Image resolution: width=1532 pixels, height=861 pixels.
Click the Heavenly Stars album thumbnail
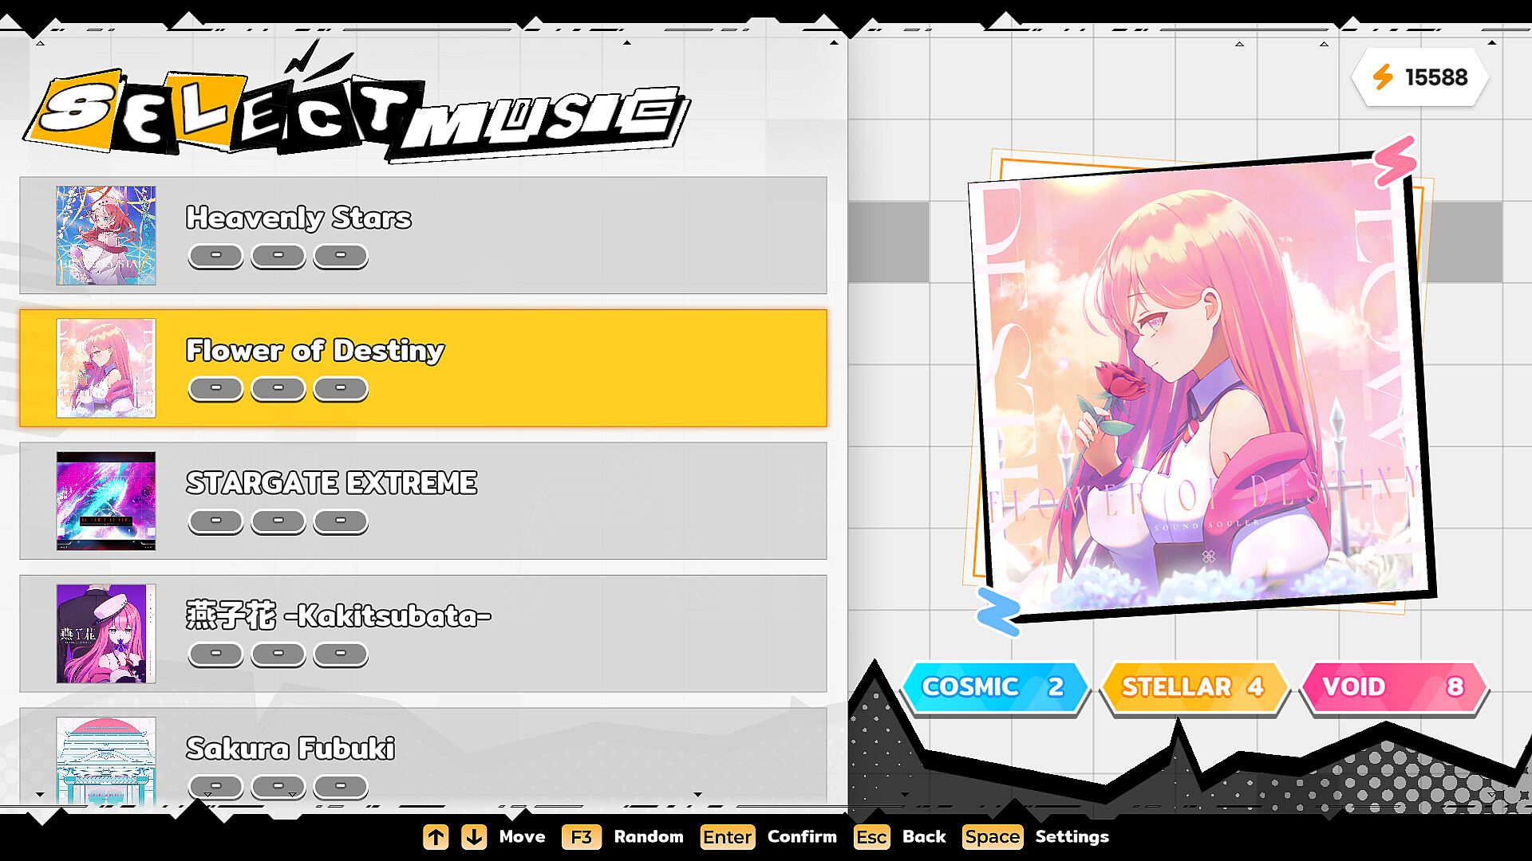tap(106, 235)
